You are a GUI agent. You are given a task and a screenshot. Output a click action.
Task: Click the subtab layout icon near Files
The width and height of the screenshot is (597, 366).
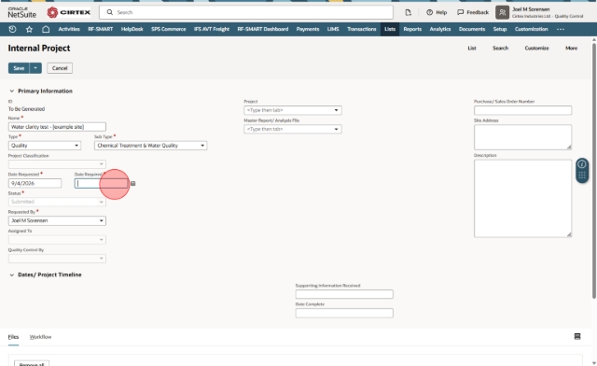[x=577, y=336]
